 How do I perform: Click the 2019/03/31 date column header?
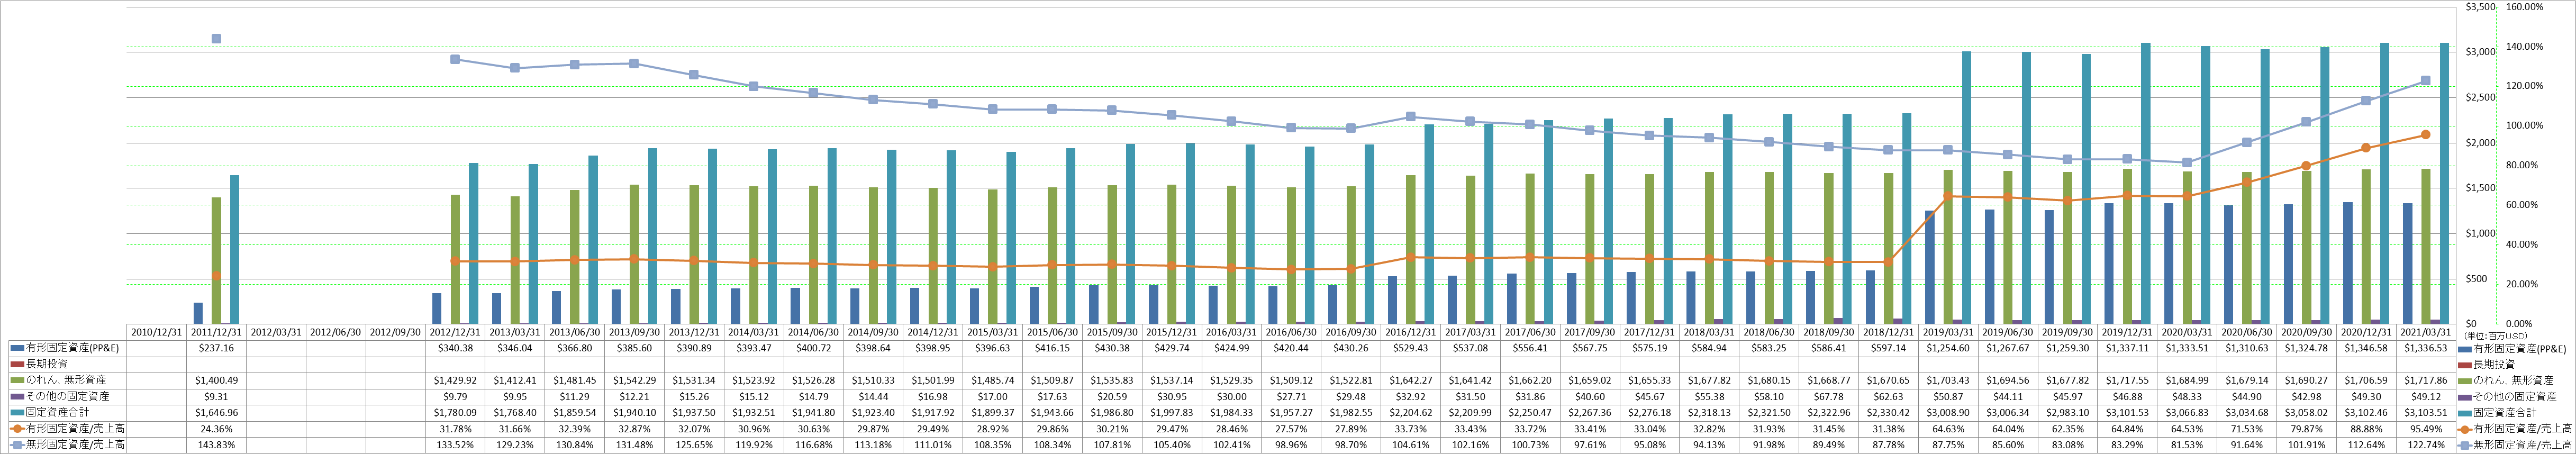pyautogui.click(x=1948, y=332)
